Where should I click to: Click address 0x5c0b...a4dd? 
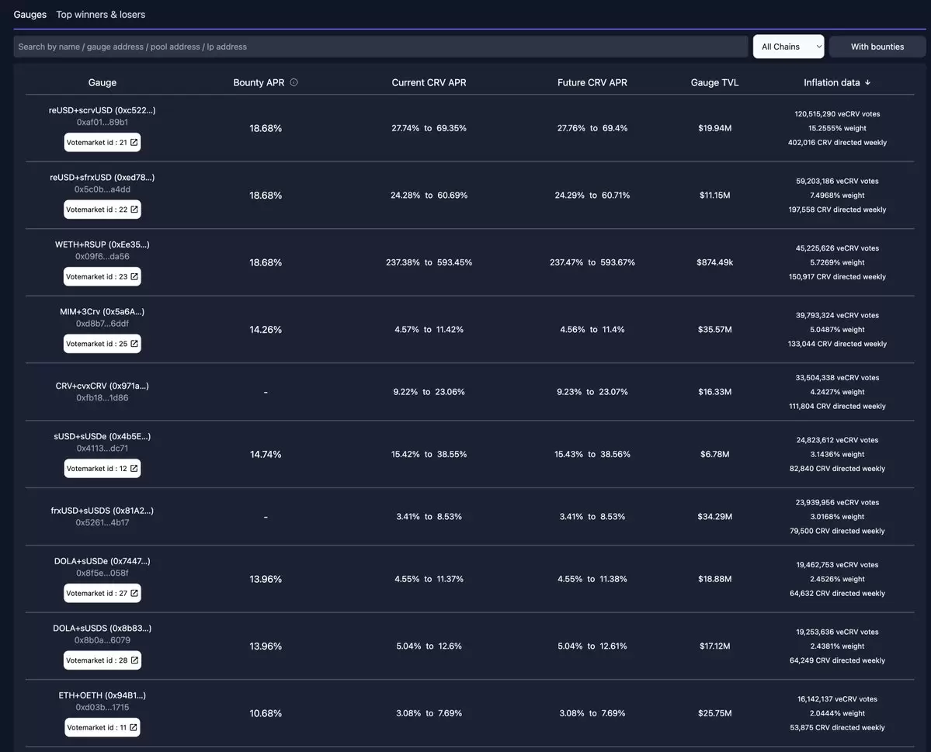pos(102,189)
